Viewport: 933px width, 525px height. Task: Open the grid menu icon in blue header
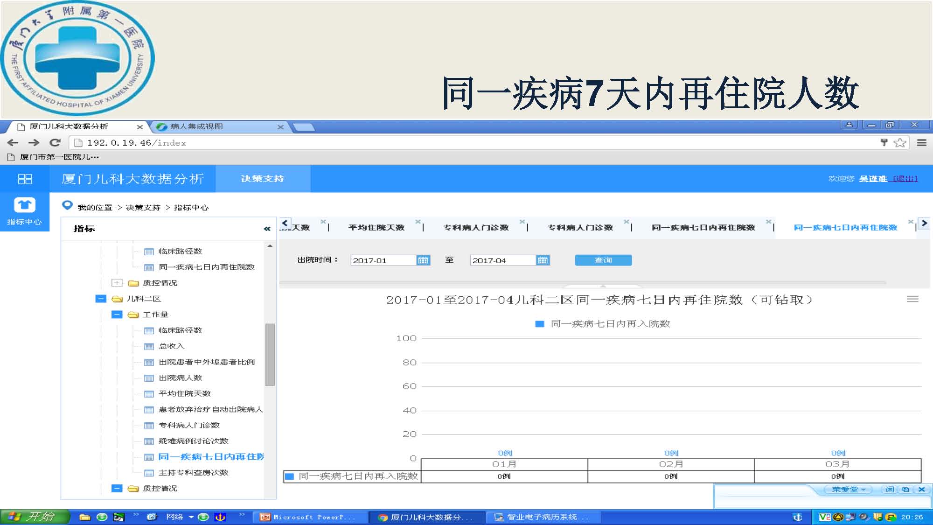(x=25, y=179)
